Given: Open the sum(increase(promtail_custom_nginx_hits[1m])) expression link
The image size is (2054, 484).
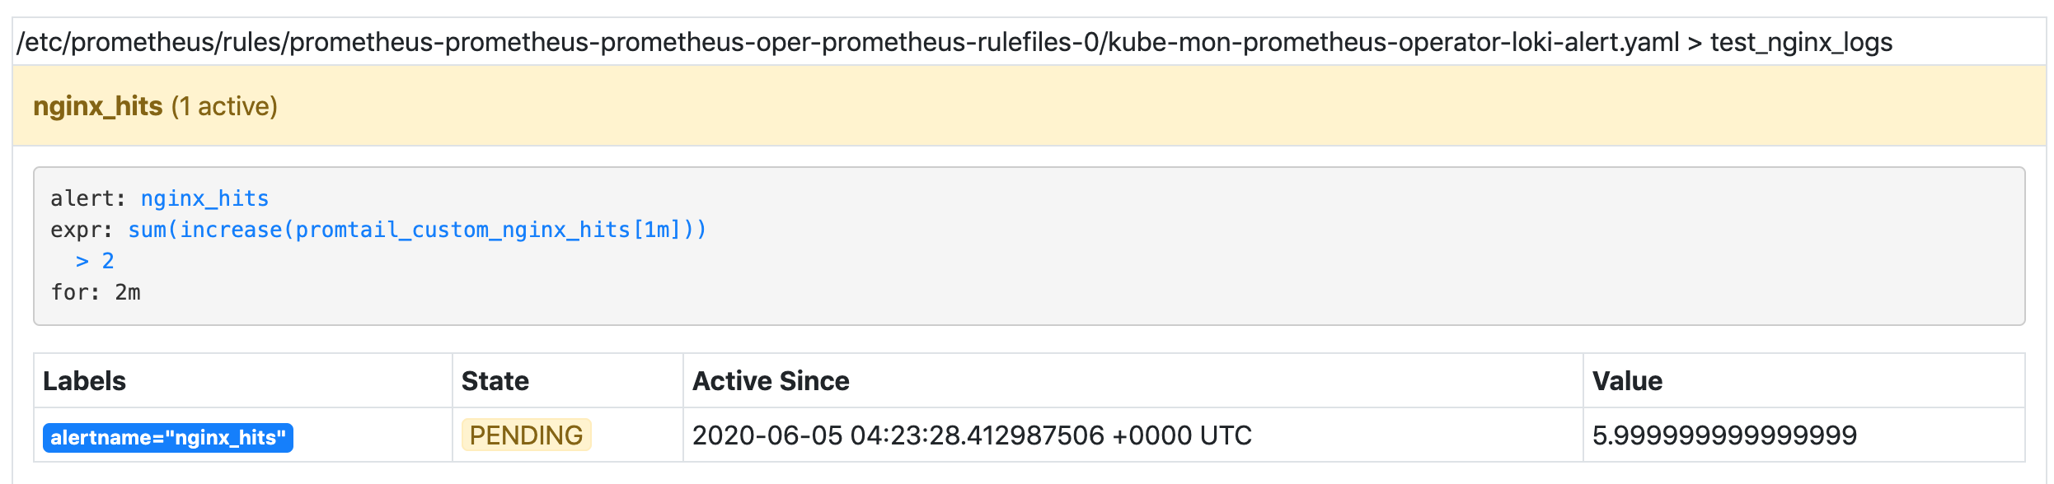Looking at the screenshot, I should click(x=417, y=230).
